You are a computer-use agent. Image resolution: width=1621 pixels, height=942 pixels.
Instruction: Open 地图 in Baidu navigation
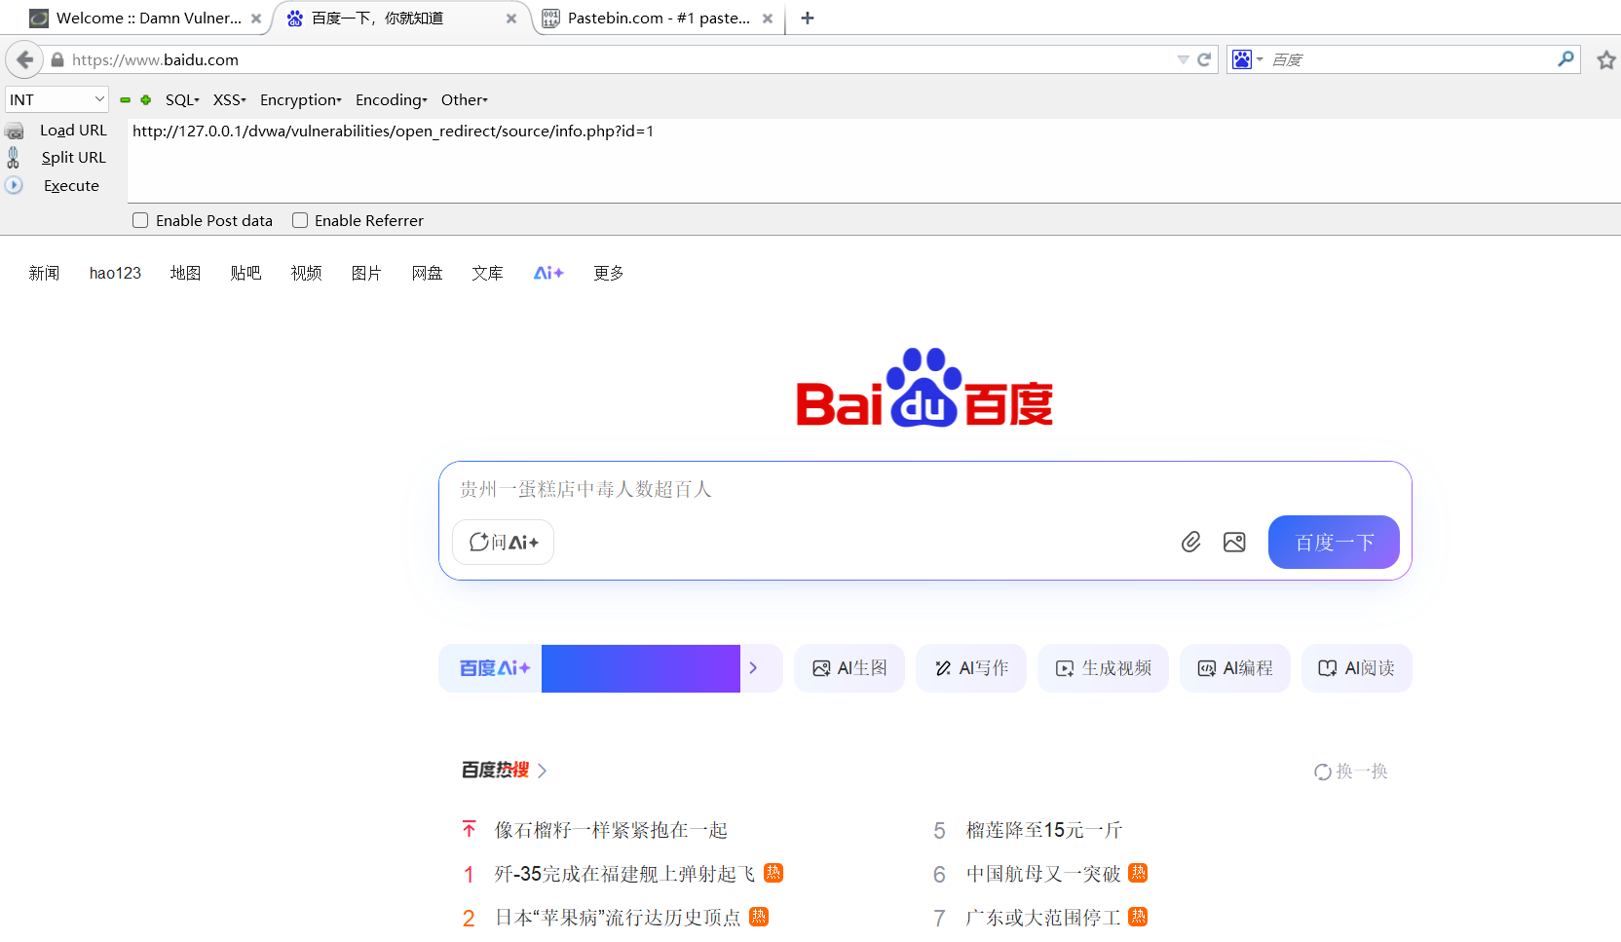[x=185, y=273]
